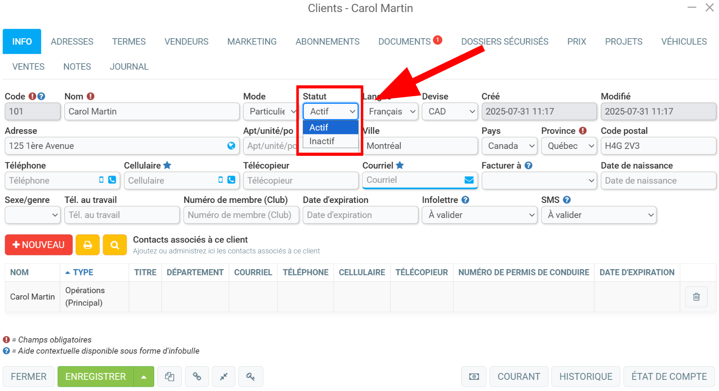Click the Date de naissance input field
Viewport: 719px width, 391px height.
(658, 181)
